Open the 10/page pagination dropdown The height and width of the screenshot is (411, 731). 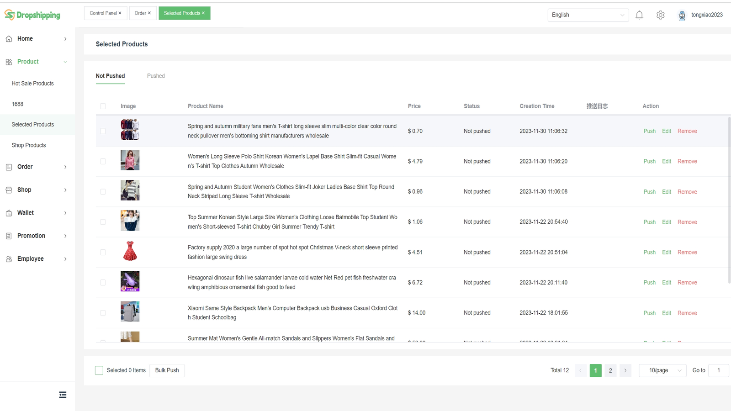pyautogui.click(x=662, y=370)
